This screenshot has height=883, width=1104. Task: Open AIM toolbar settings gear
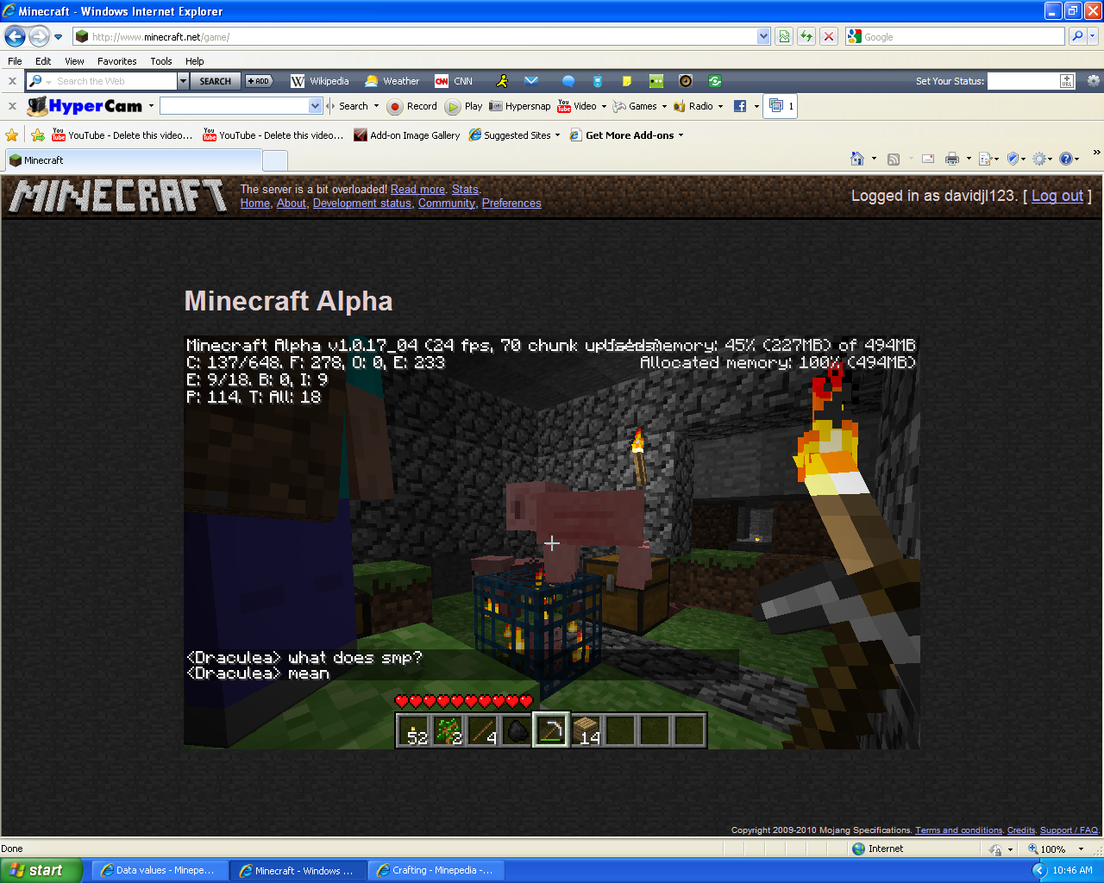tap(1094, 81)
